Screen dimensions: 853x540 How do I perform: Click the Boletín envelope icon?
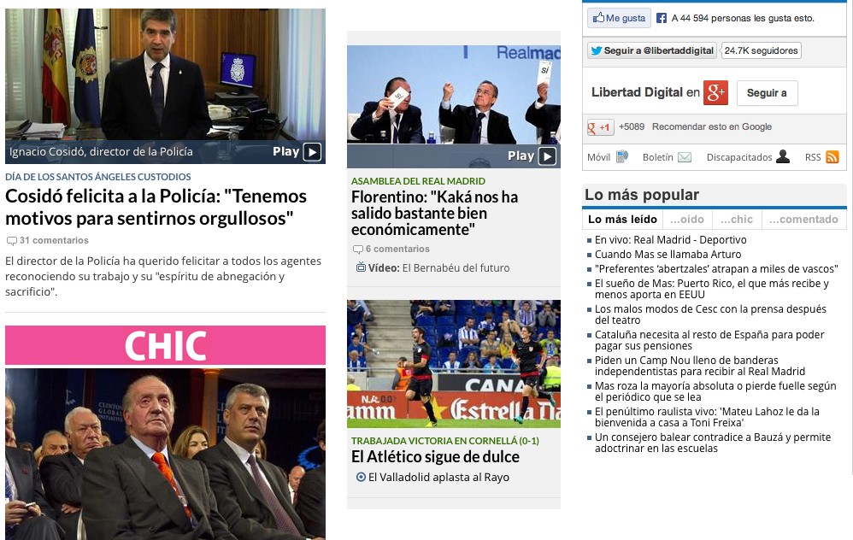pyautogui.click(x=685, y=157)
